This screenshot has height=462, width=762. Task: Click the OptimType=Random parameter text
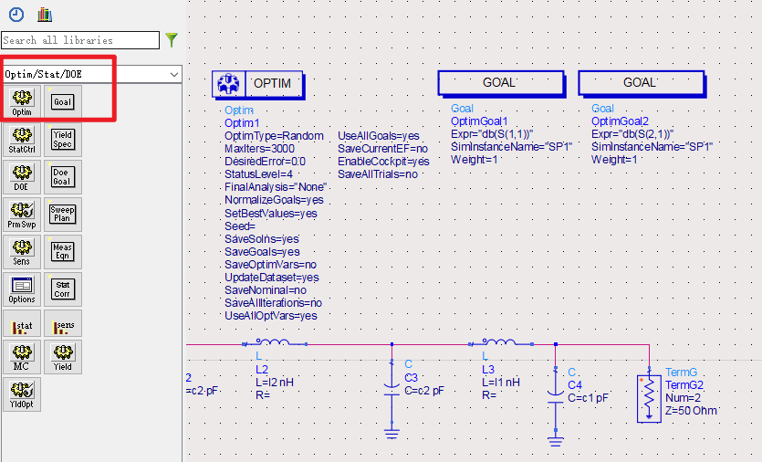point(274,136)
